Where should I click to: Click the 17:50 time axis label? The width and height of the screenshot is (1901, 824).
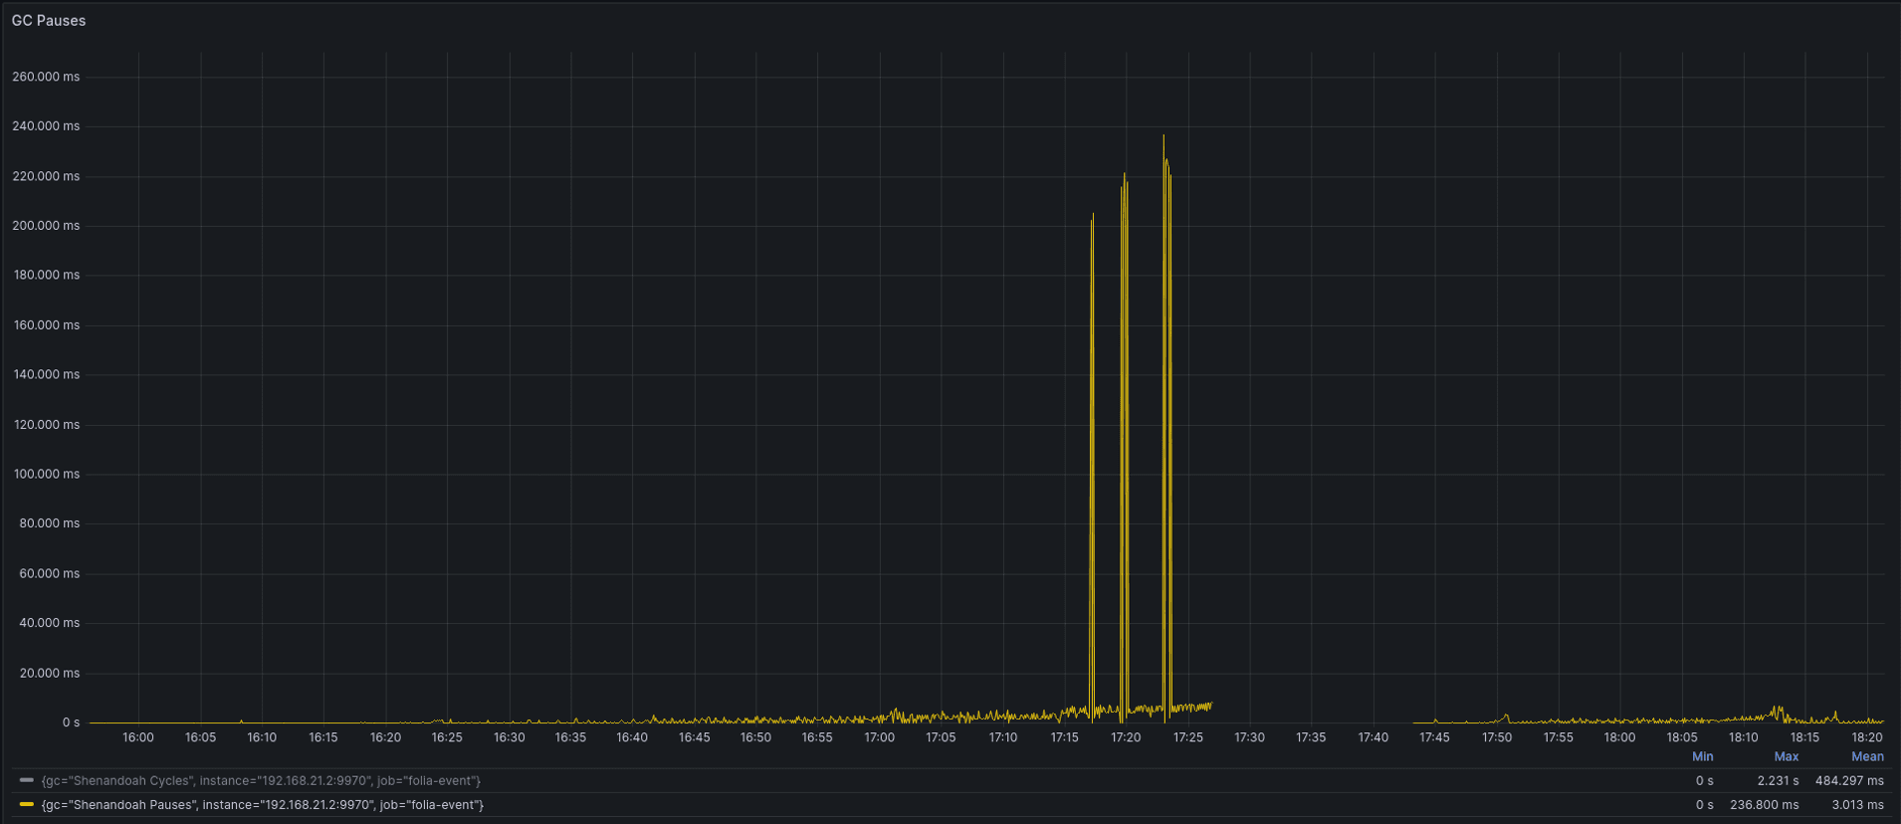[1497, 737]
